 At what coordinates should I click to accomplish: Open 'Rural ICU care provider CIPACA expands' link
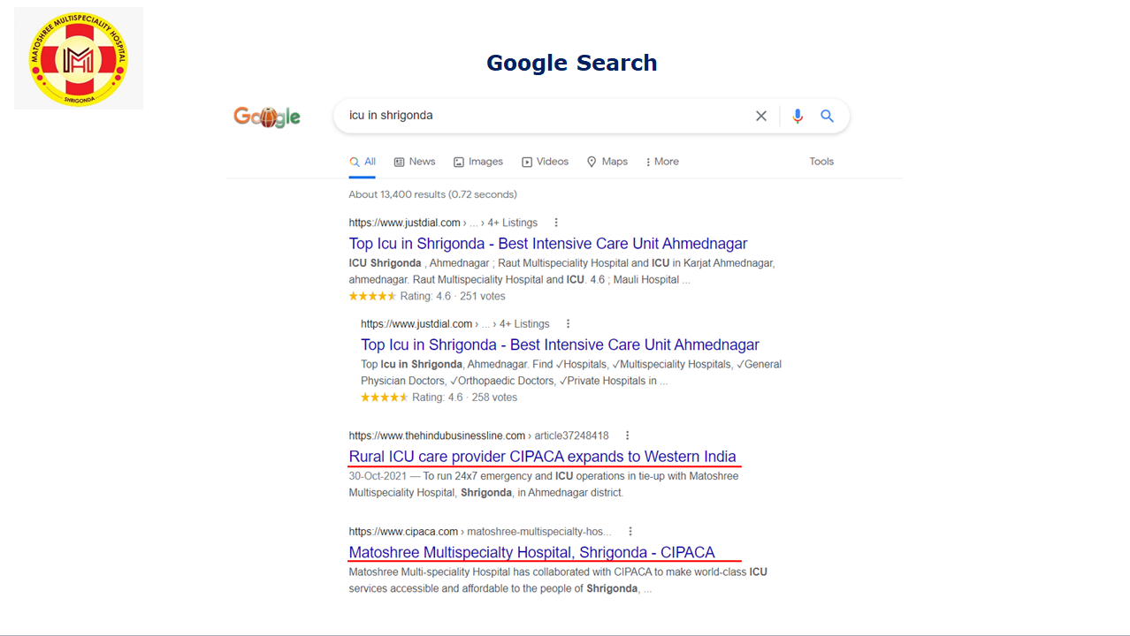pyautogui.click(x=542, y=457)
